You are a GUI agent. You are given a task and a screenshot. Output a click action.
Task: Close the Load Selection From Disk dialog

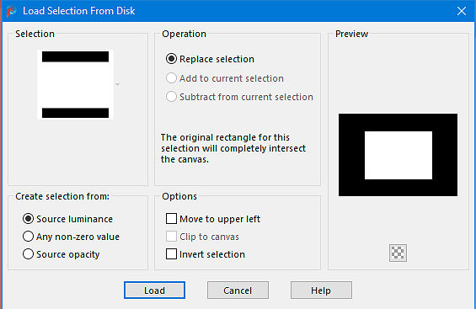coord(462,11)
